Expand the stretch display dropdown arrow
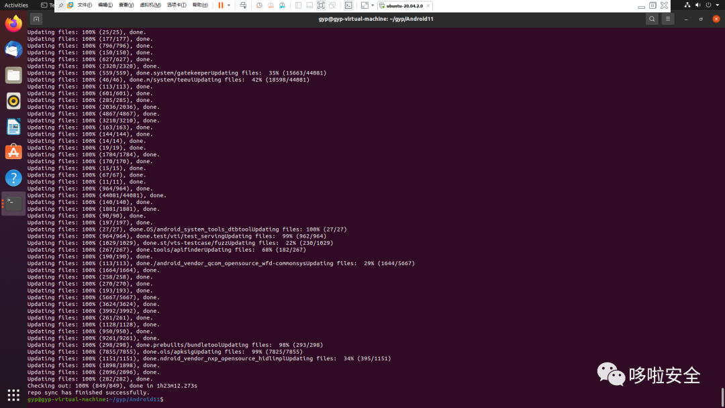The width and height of the screenshot is (725, 408). [373, 5]
